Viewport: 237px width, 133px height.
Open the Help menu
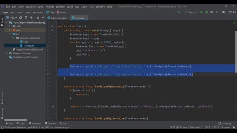tap(110, 7)
